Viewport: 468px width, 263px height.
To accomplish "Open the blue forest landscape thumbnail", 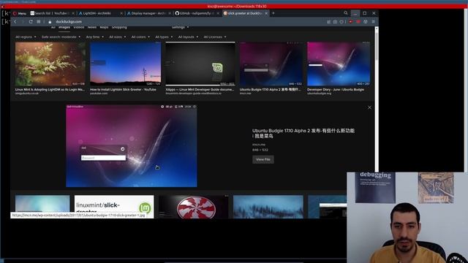I will 268,207.
